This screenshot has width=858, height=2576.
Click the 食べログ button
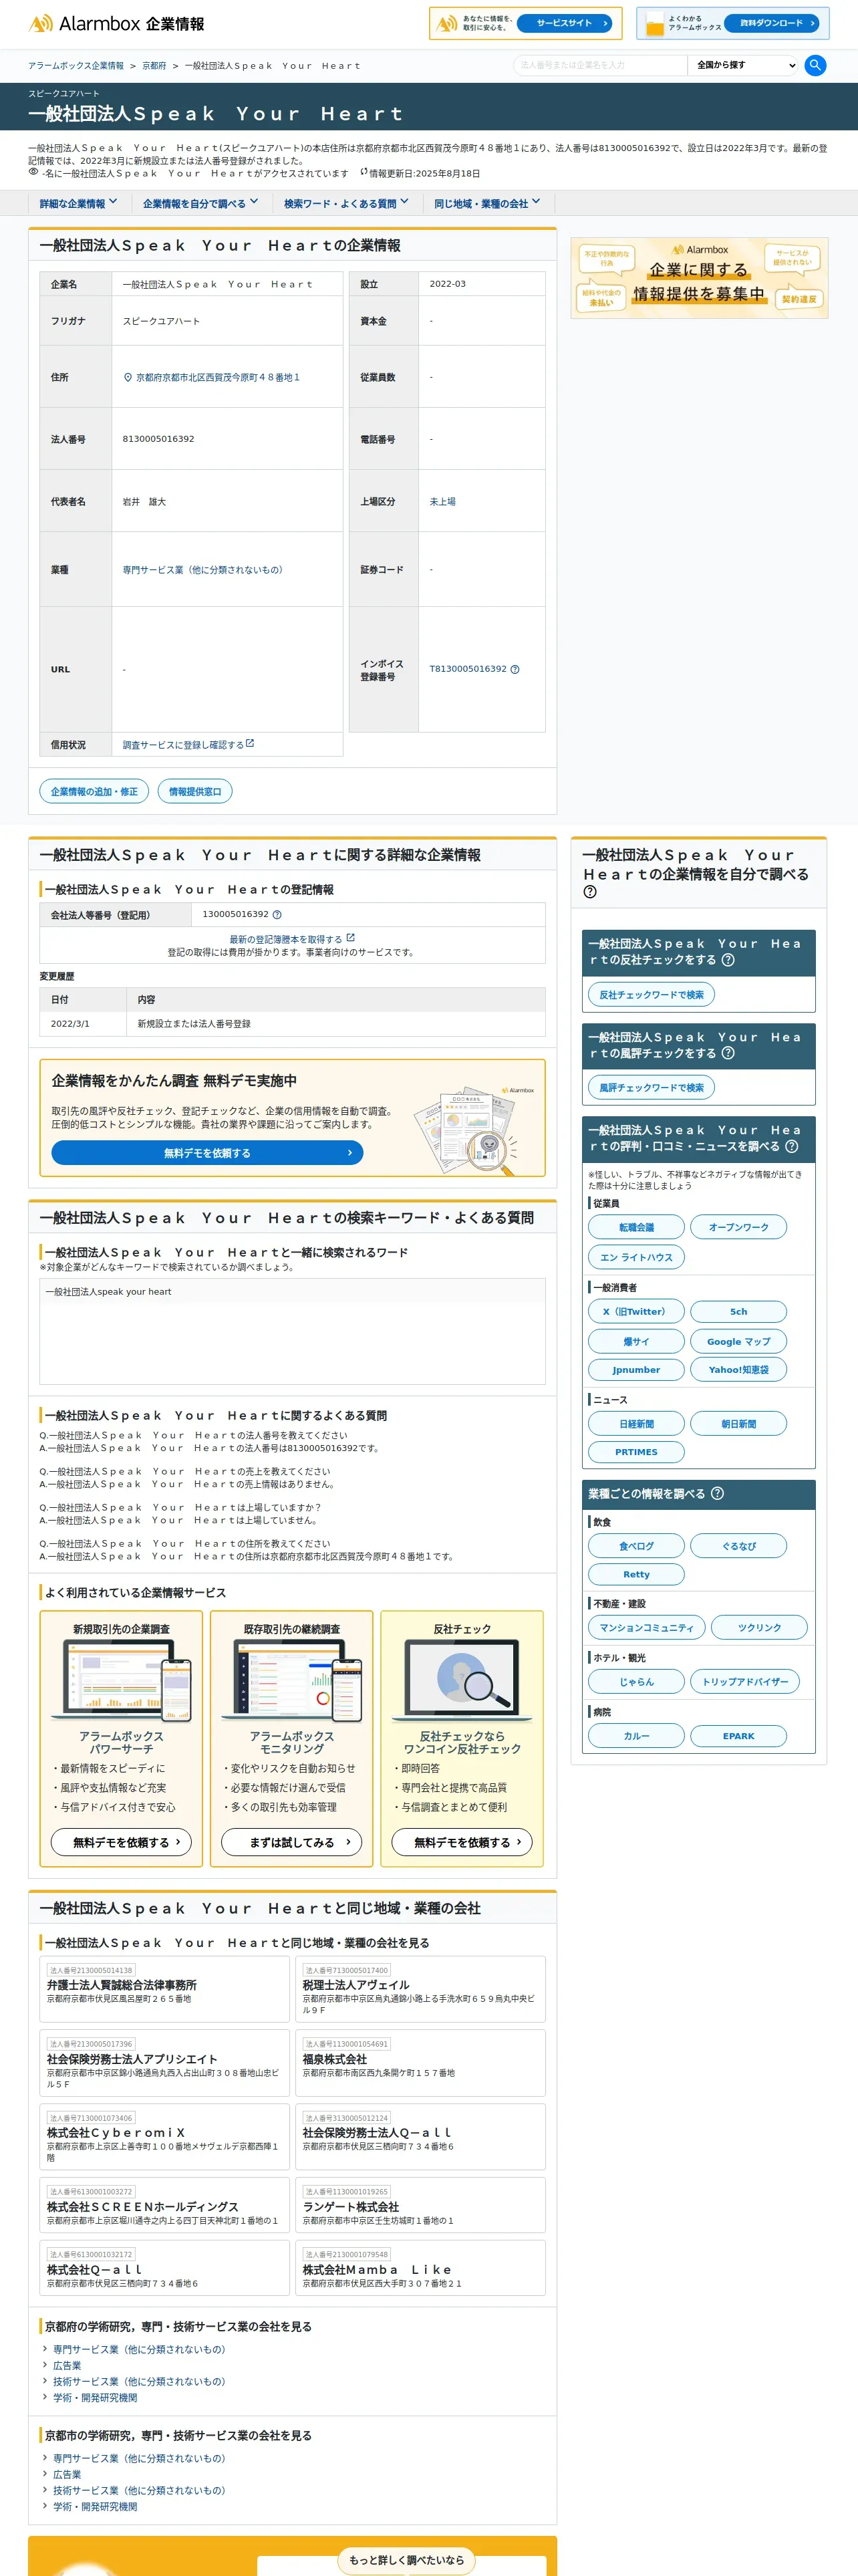click(x=636, y=1546)
